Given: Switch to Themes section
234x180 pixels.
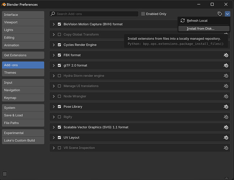Looking at the screenshot, I should pos(23,73).
